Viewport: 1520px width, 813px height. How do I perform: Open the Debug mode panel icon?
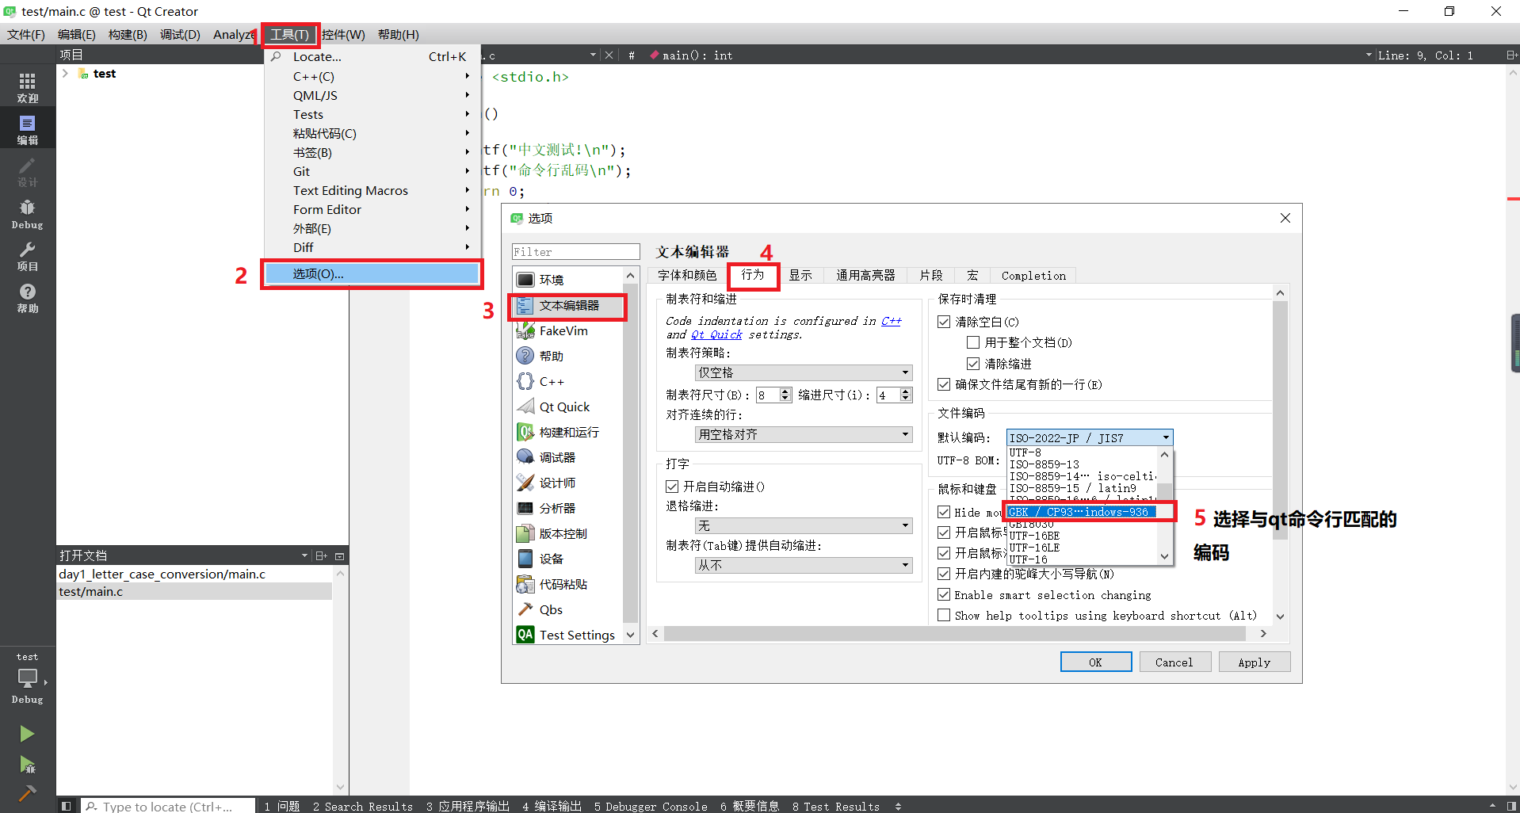click(27, 208)
